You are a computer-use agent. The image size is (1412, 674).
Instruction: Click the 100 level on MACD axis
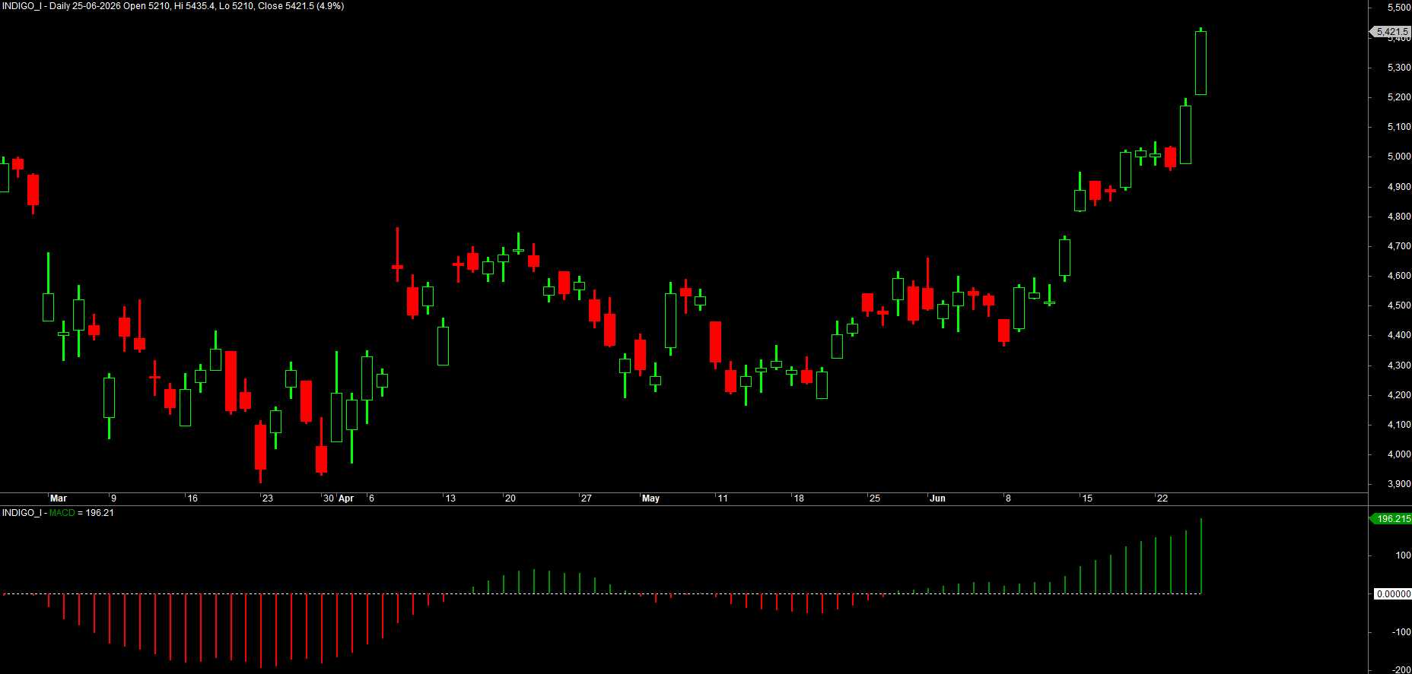coord(1403,555)
